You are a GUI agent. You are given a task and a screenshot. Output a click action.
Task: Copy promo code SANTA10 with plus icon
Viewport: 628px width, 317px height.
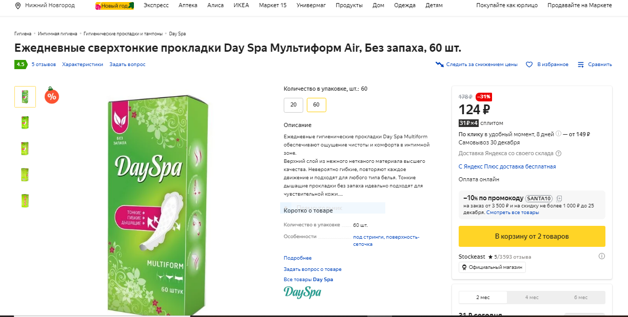[559, 198]
